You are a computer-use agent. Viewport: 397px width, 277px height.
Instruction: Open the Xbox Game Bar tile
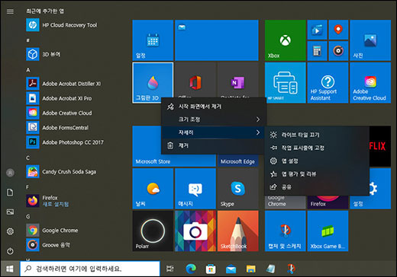(328, 231)
